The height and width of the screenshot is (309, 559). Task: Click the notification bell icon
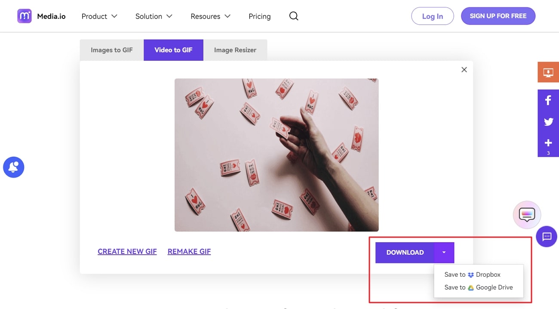14,167
